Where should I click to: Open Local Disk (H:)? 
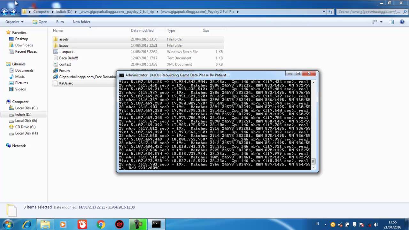click(27, 133)
